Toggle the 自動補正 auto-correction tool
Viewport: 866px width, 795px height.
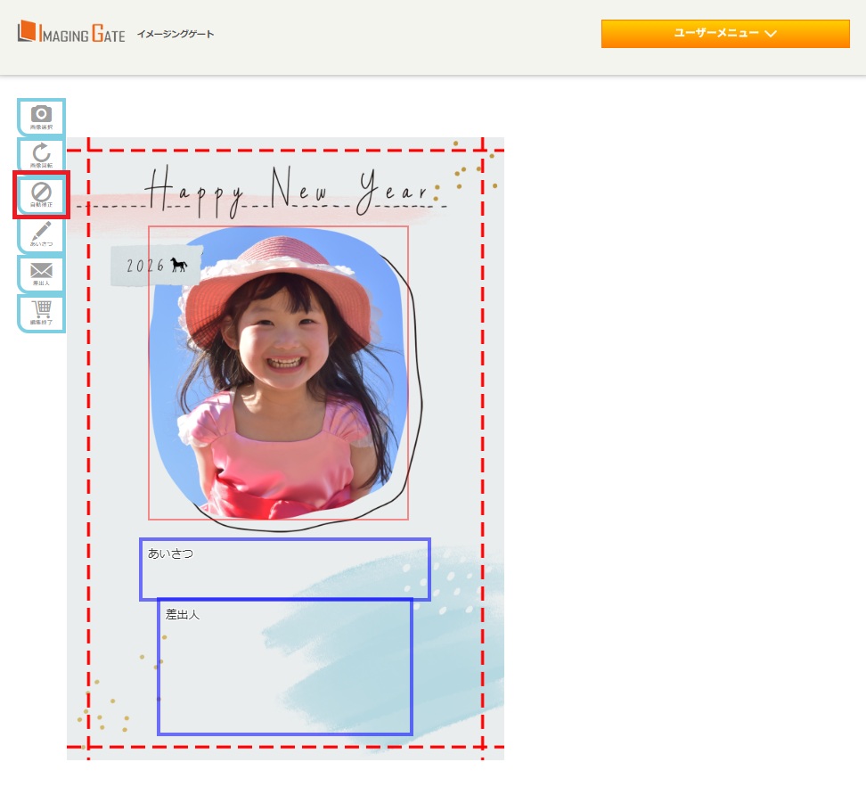[41, 194]
